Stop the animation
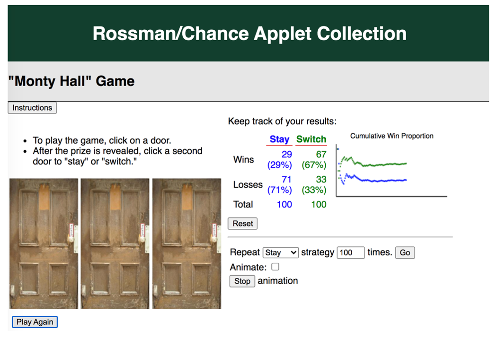The image size is (499, 338). tap(242, 281)
